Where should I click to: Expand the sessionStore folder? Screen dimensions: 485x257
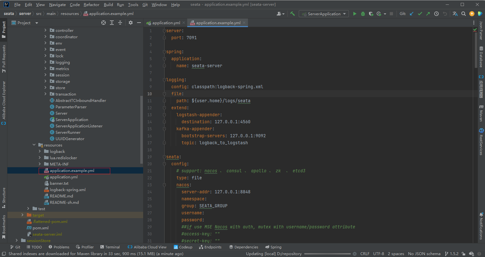coord(17,240)
